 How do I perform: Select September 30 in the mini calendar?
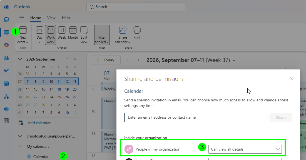43,105
